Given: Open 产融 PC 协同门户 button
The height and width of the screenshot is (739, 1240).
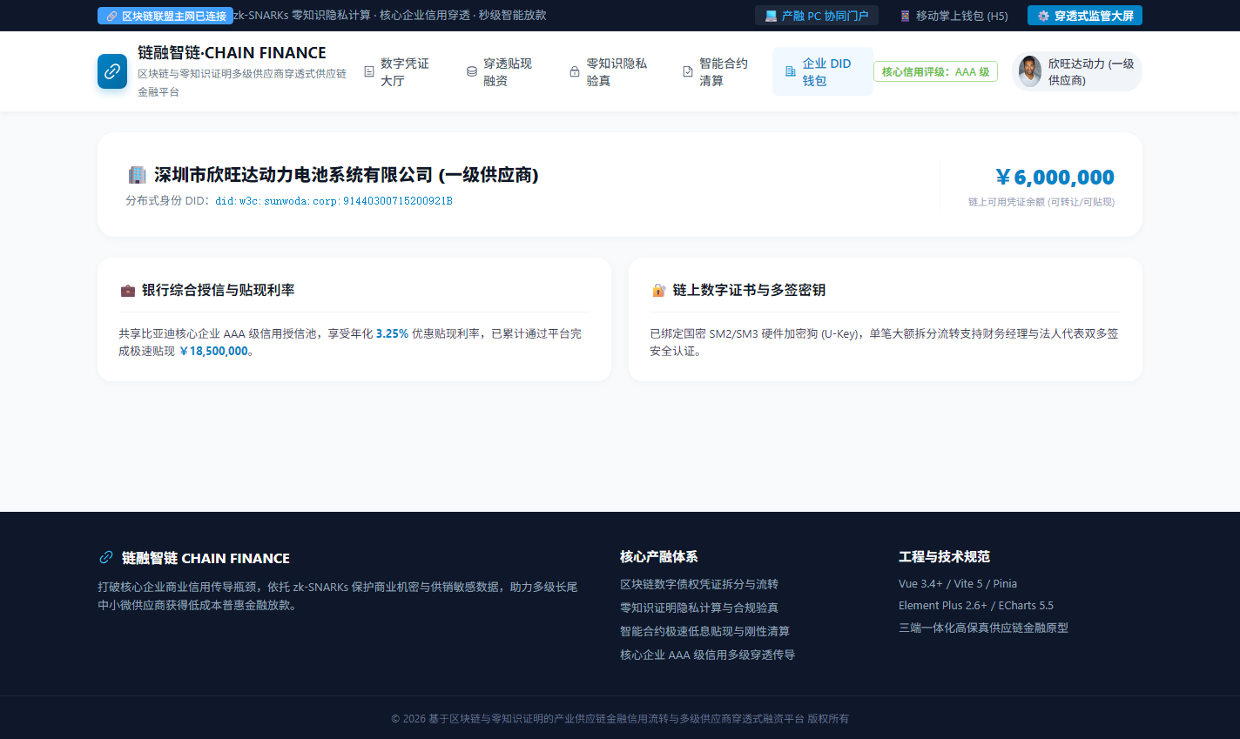Looking at the screenshot, I should pos(817,16).
